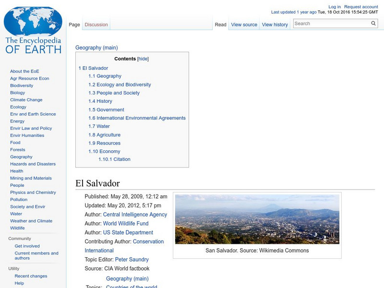Jump to 1.3 People and Society

(x=114, y=93)
